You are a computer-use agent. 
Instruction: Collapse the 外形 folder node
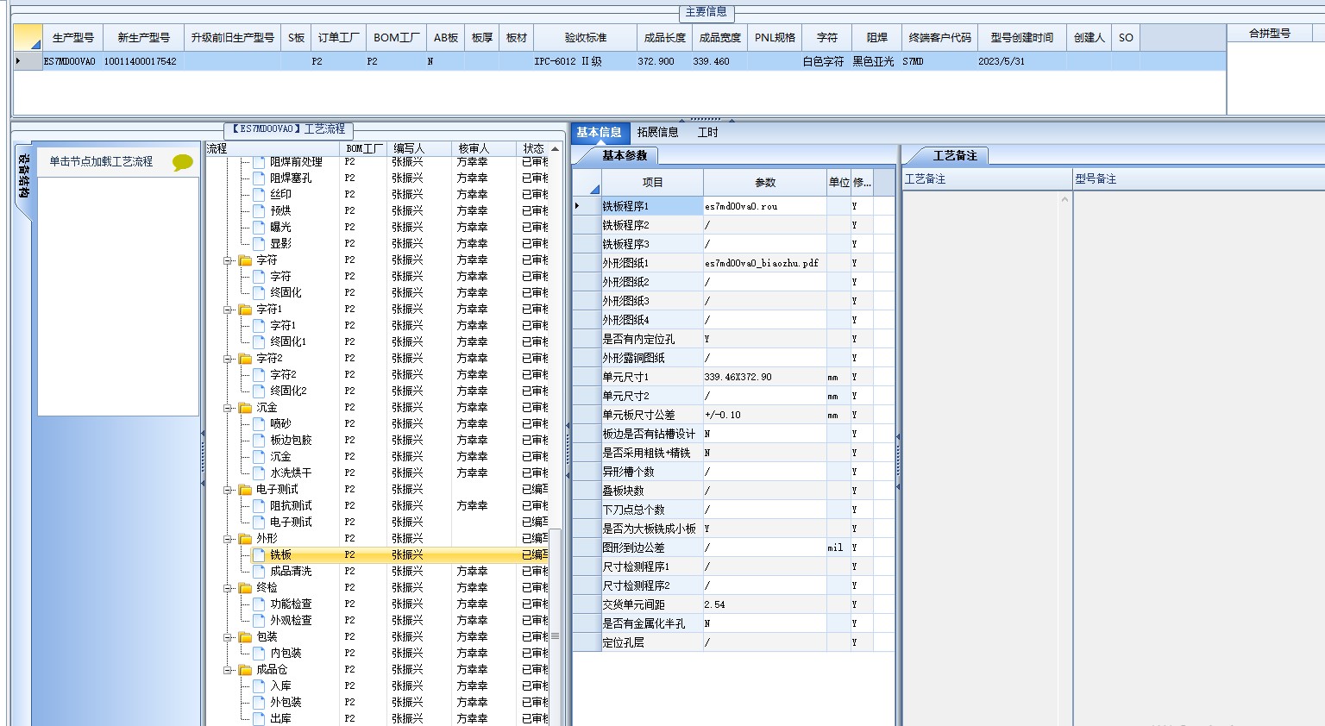coord(229,539)
